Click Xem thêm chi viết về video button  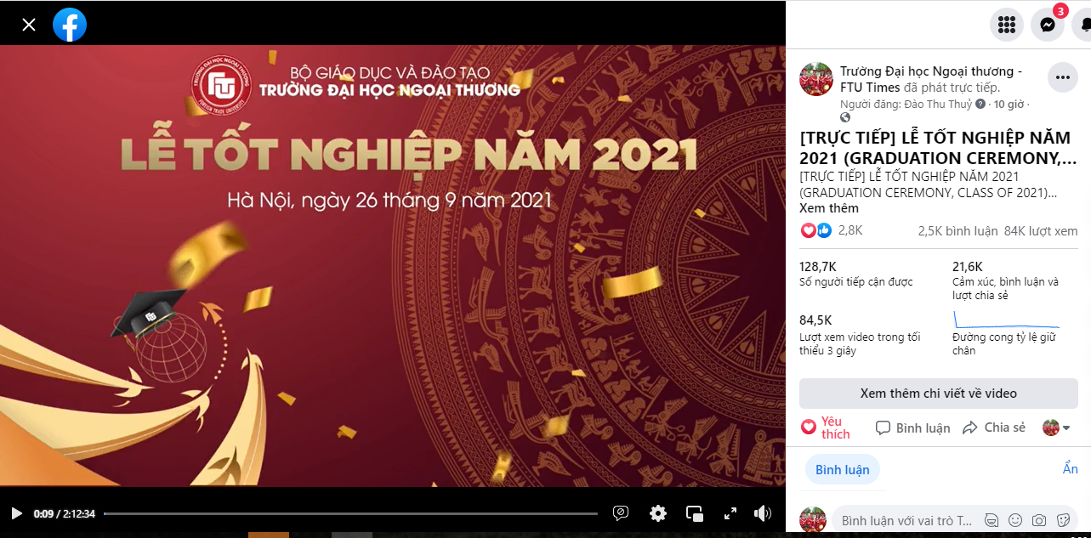click(x=939, y=394)
